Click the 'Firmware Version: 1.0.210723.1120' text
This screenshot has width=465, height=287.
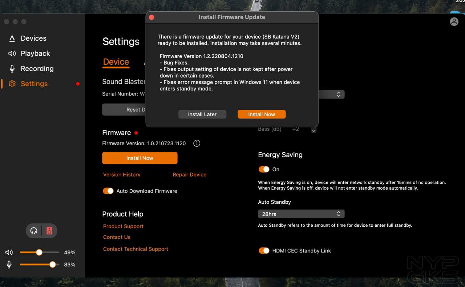coord(144,143)
